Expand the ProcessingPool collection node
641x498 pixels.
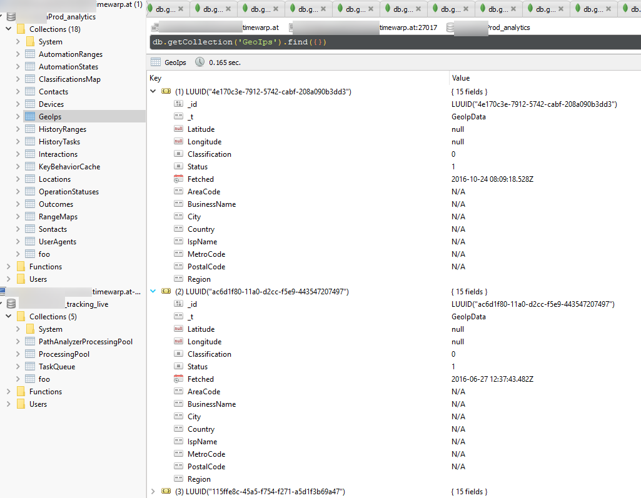(x=18, y=354)
